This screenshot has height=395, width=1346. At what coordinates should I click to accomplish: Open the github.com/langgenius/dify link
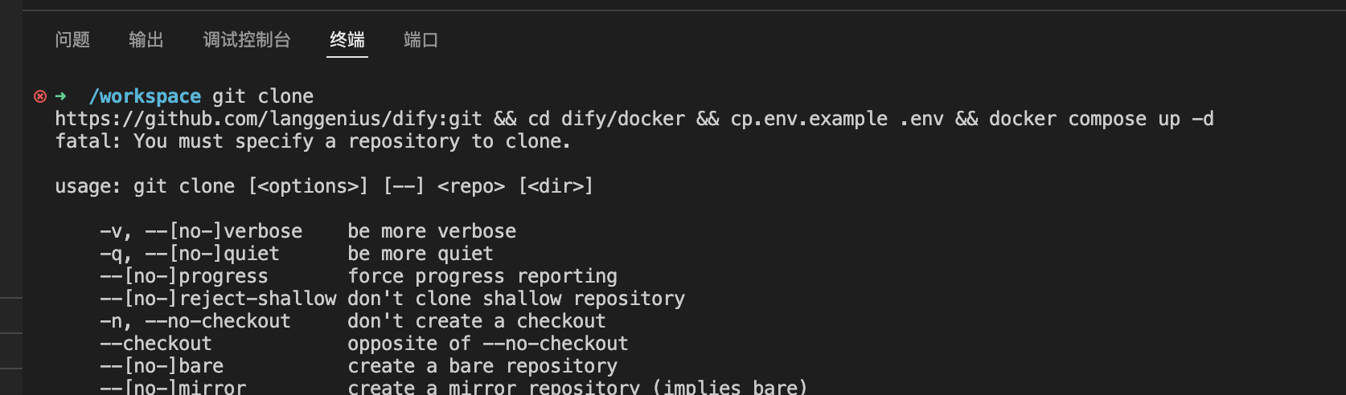tap(269, 119)
